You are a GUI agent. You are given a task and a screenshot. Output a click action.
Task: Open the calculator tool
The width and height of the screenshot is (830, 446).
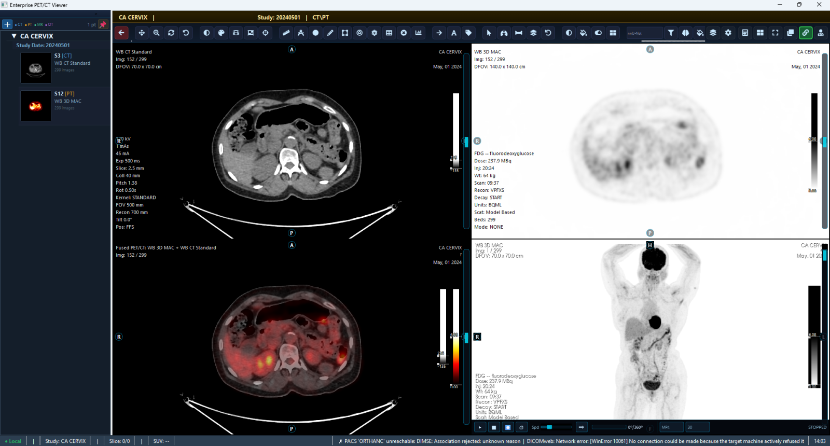coord(745,33)
